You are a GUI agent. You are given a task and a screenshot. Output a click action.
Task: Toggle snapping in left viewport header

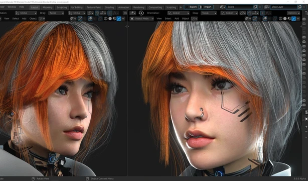97,13
